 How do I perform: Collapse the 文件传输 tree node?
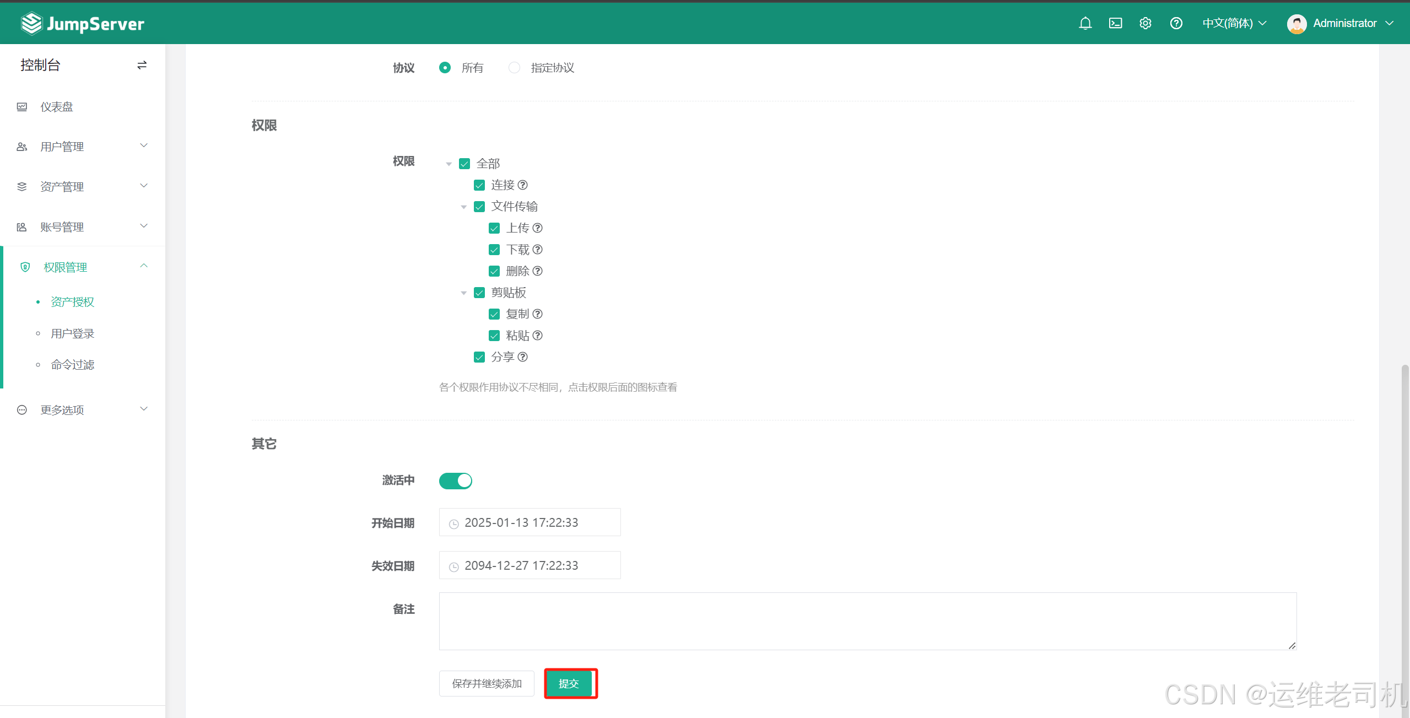click(464, 207)
